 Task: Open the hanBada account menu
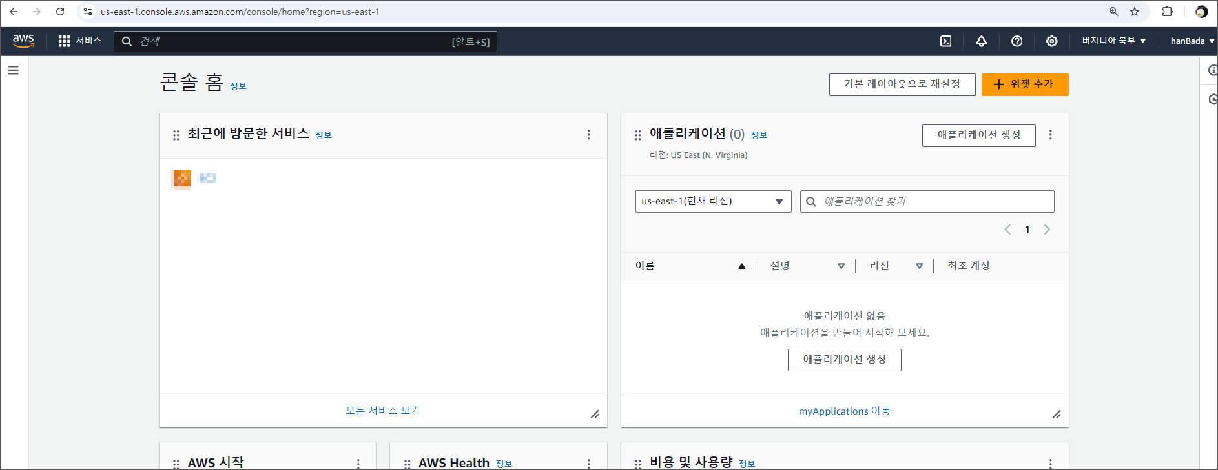tap(1192, 41)
